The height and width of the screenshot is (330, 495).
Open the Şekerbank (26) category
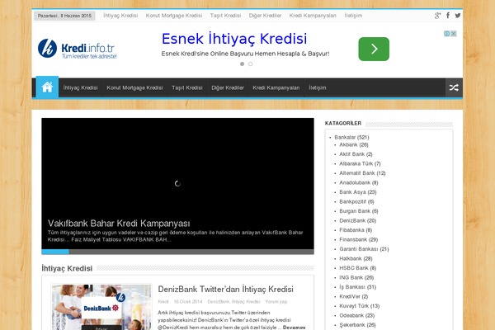[357, 324]
